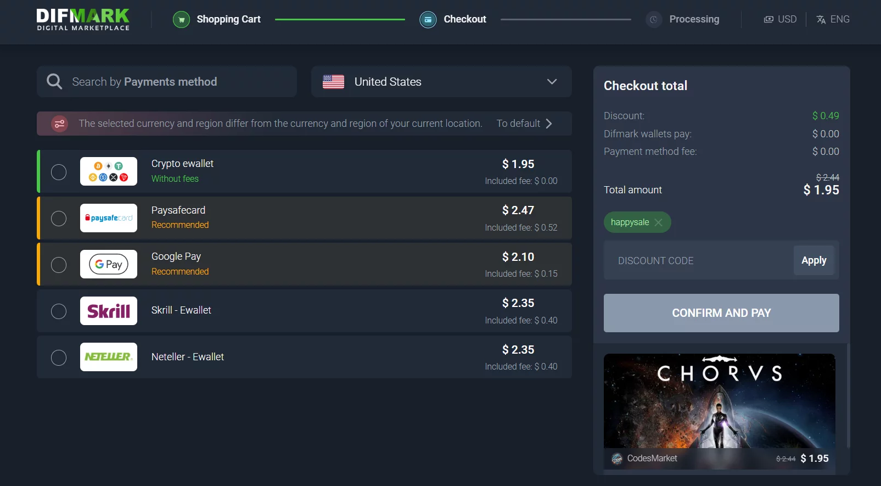Open the ENG language selector
The height and width of the screenshot is (486, 881).
pyautogui.click(x=833, y=19)
